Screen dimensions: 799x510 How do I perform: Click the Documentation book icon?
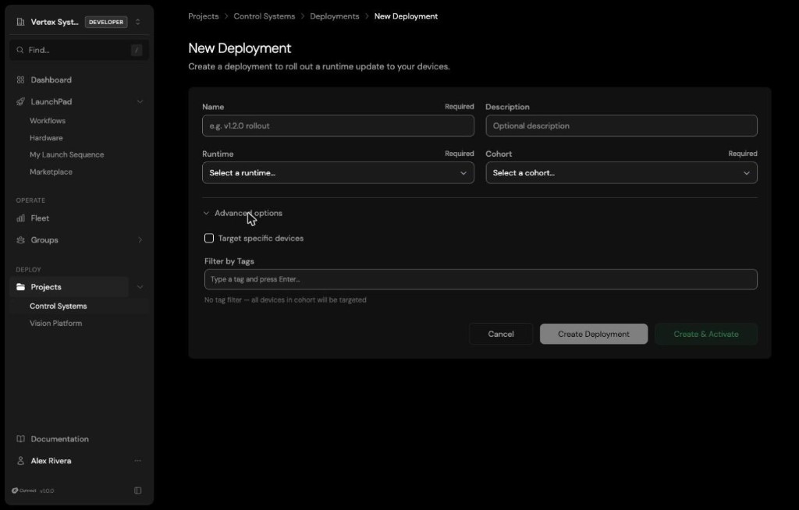pos(20,439)
